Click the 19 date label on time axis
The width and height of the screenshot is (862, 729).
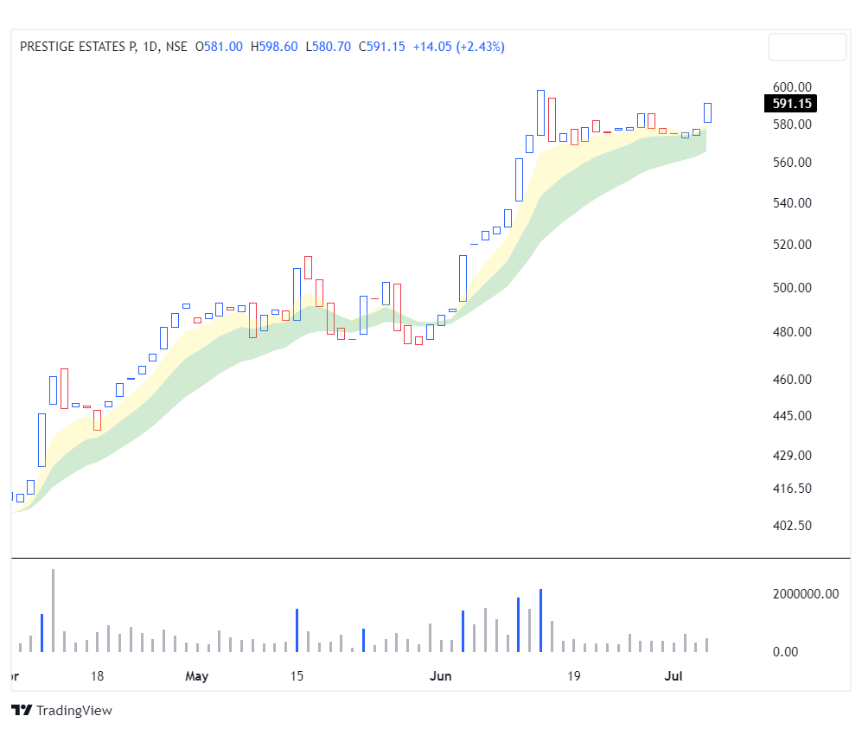click(574, 676)
